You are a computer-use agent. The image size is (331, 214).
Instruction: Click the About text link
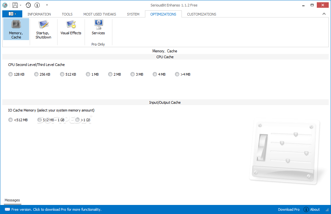315,209
